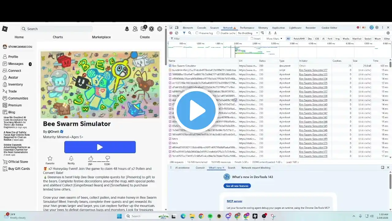Toggle the DevTools device toolbar icon
The image size is (392, 221).
pyautogui.click(x=176, y=28)
